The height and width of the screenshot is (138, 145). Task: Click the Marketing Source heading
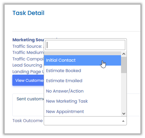tap(28, 40)
